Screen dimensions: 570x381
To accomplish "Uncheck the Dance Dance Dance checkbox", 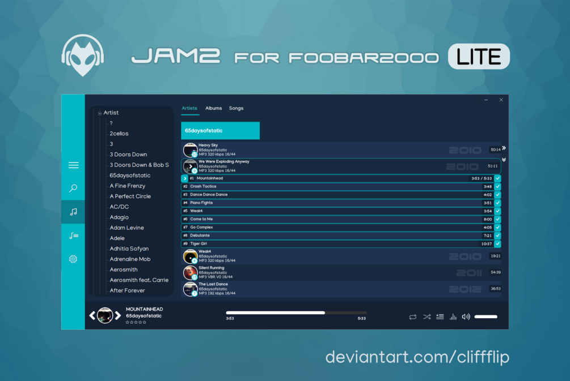I will (x=497, y=195).
